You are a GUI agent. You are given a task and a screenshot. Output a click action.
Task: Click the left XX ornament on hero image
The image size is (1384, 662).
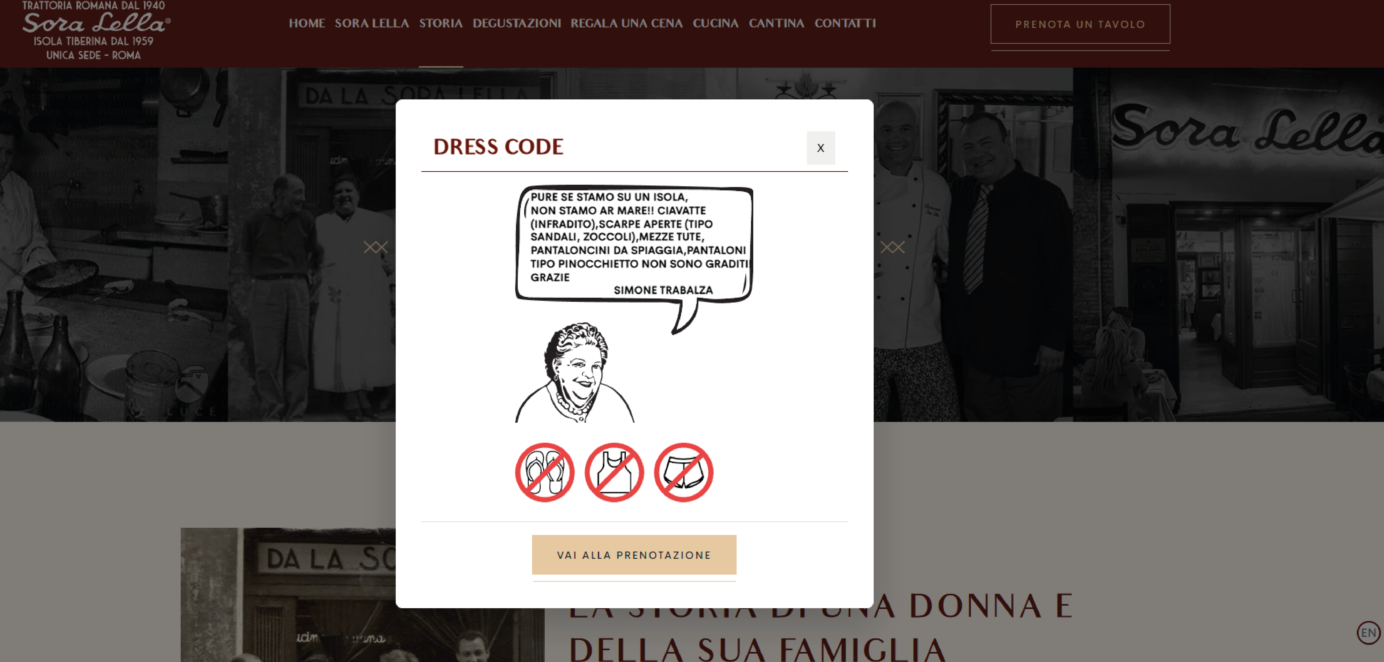point(375,247)
